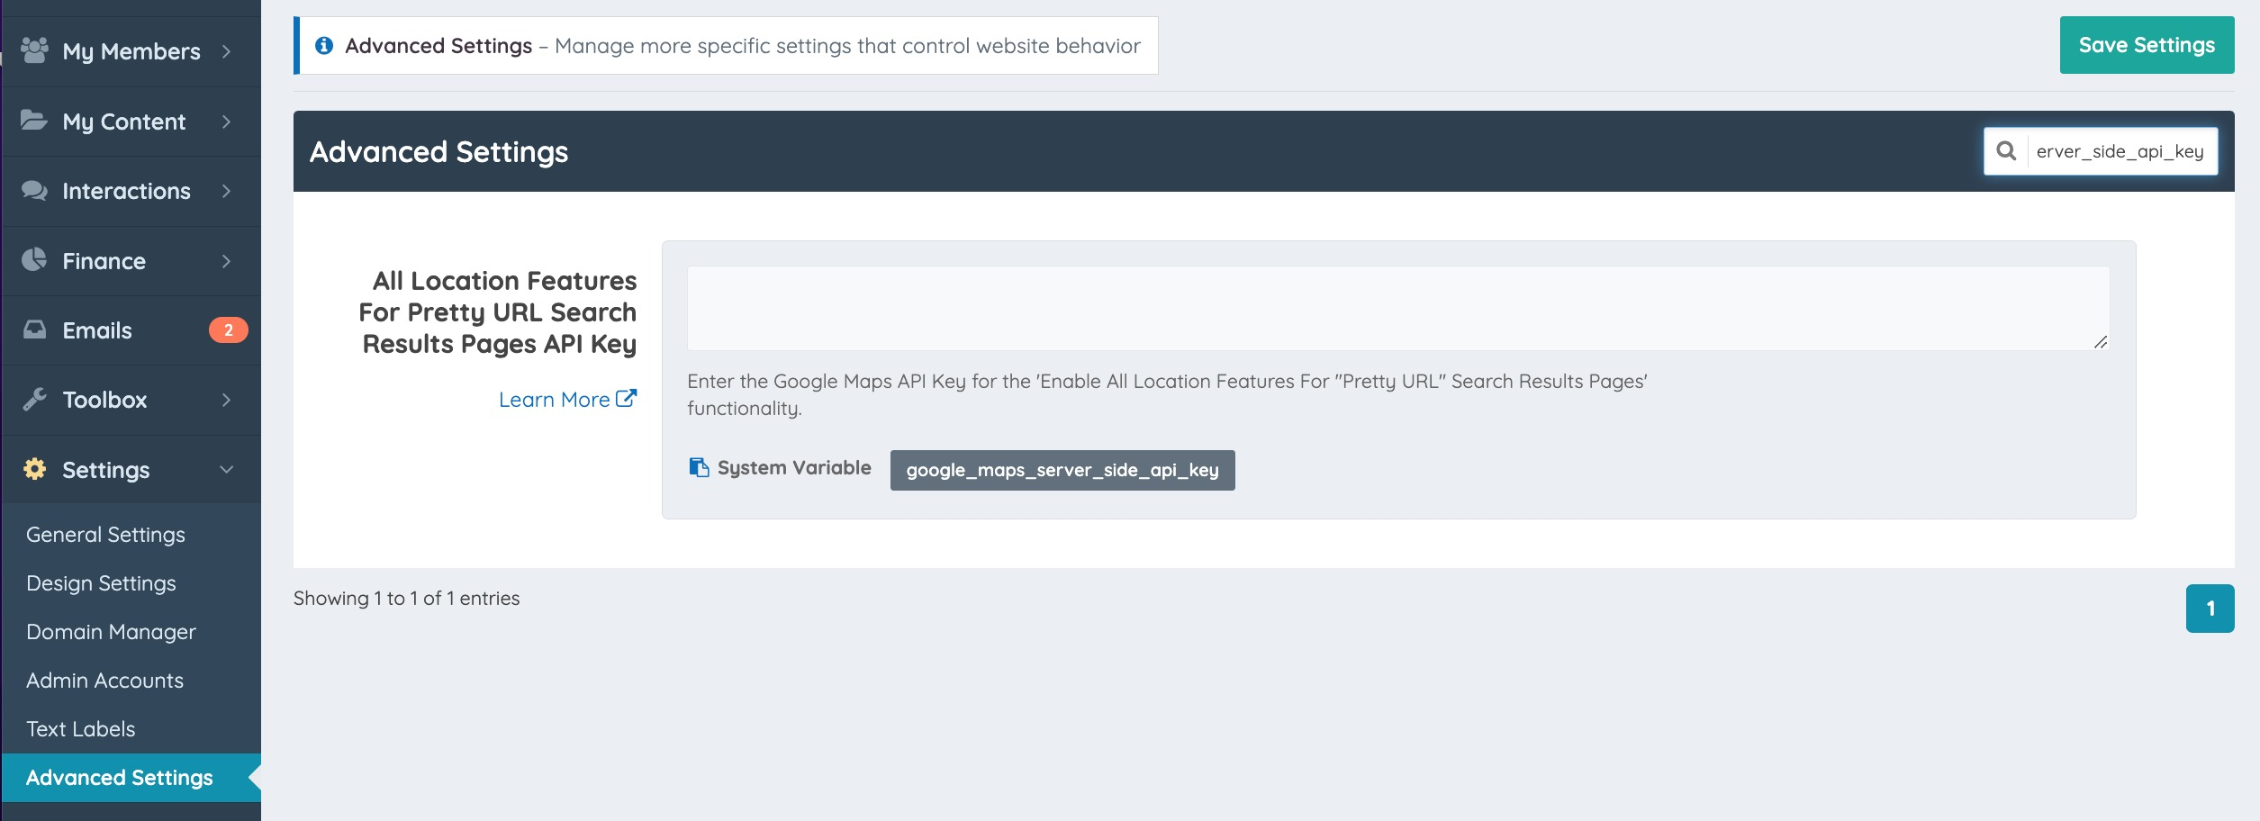Image resolution: width=2260 pixels, height=821 pixels.
Task: Open Admin Accounts
Action: [104, 681]
